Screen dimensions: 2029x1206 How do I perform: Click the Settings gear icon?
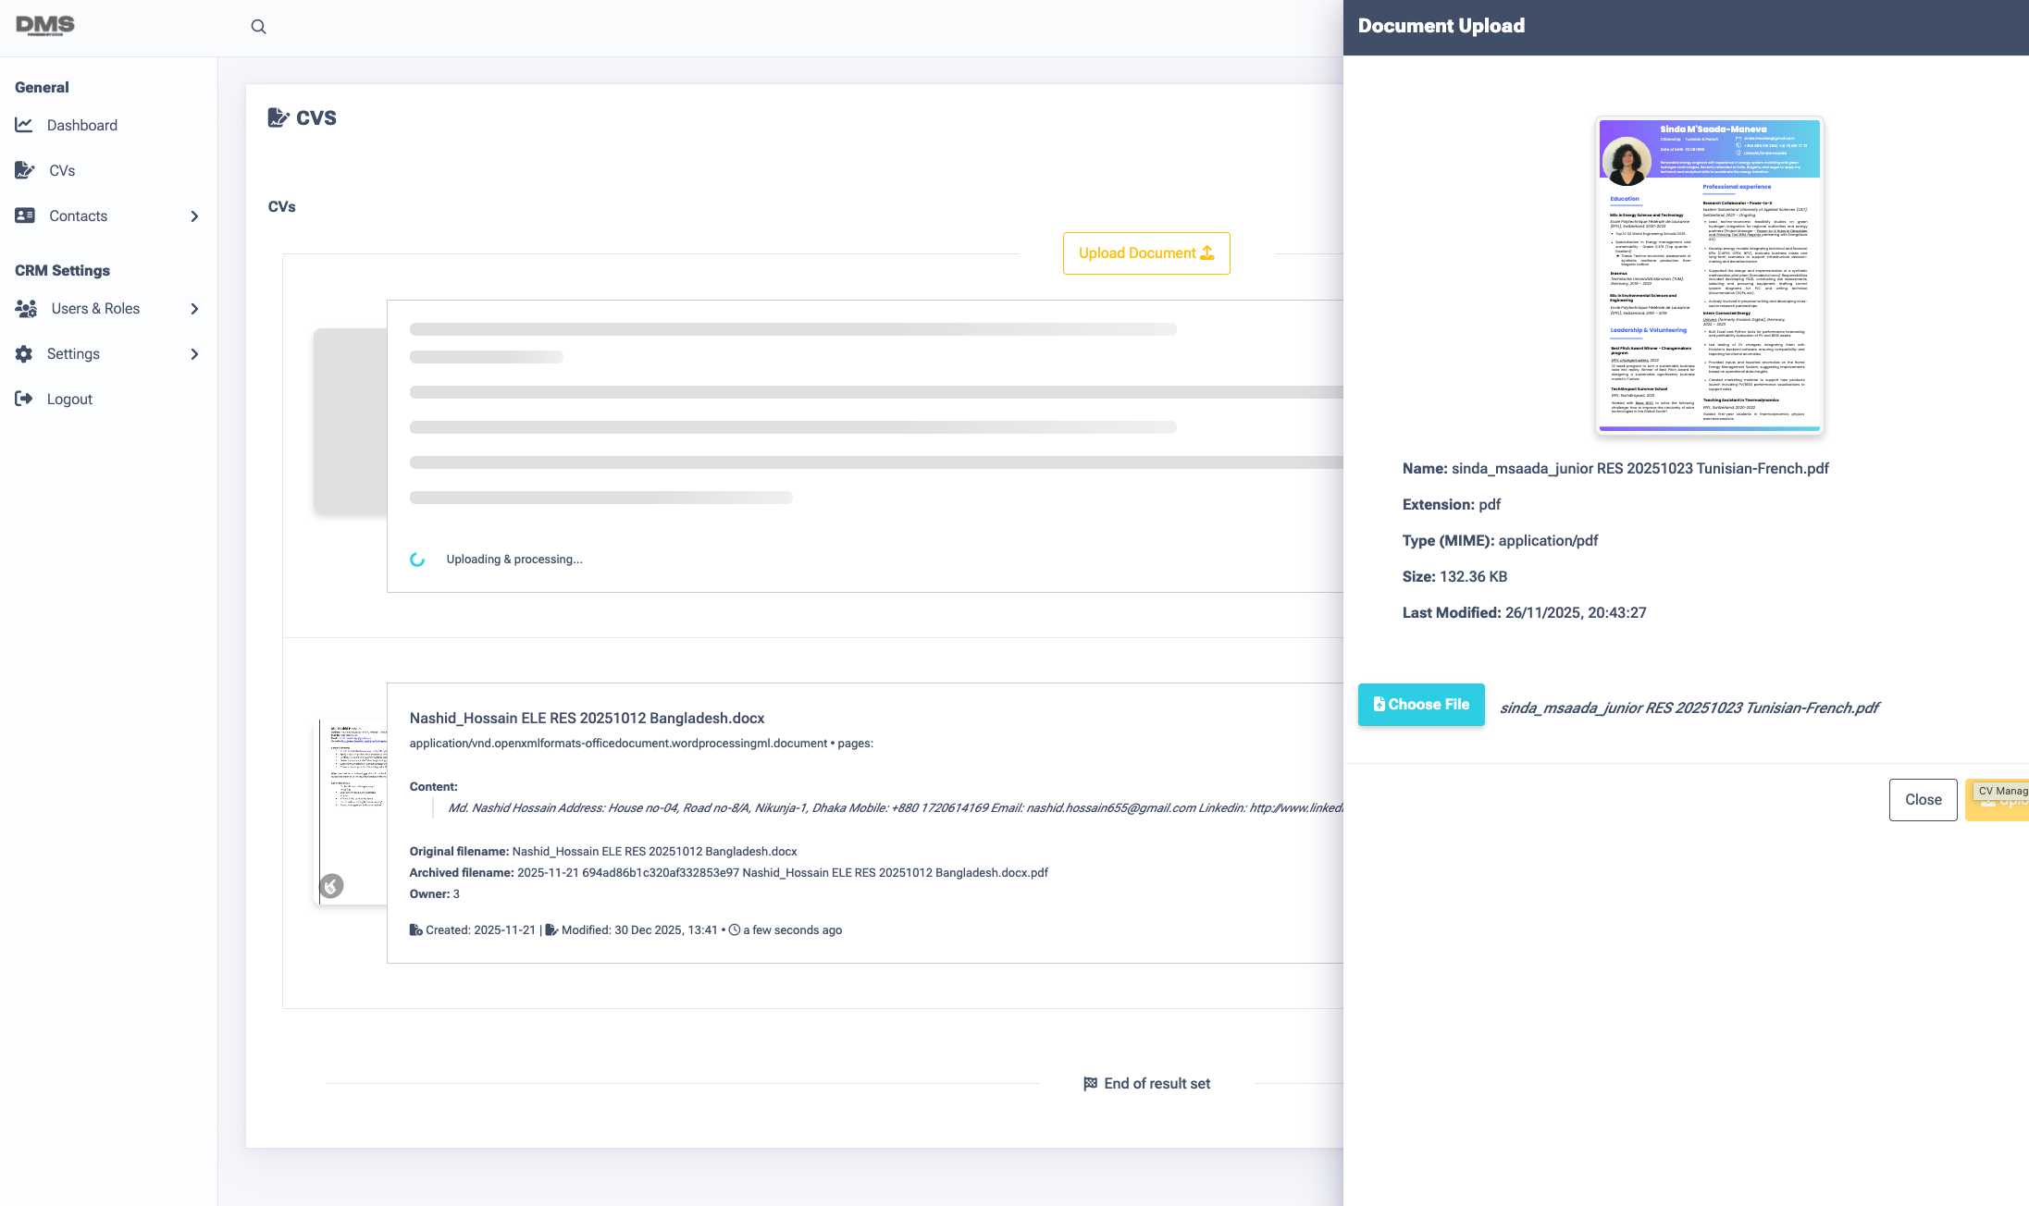point(24,353)
